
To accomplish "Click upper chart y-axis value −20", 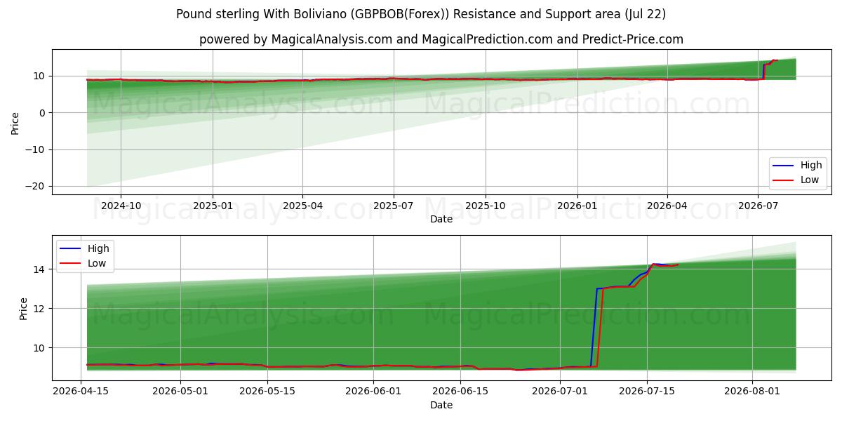I will point(36,186).
